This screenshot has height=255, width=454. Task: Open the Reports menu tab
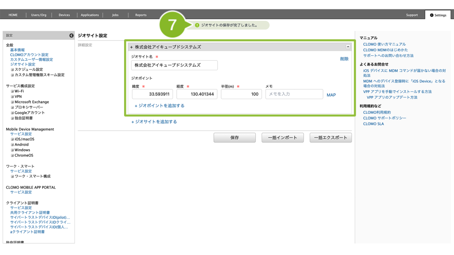coord(141,15)
